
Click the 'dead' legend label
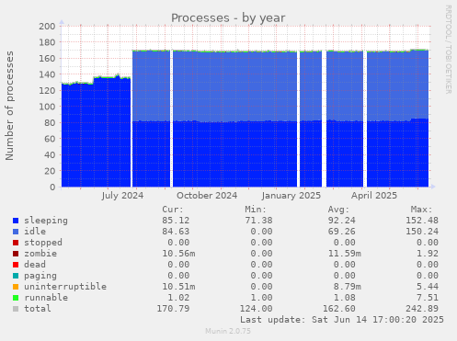point(35,265)
